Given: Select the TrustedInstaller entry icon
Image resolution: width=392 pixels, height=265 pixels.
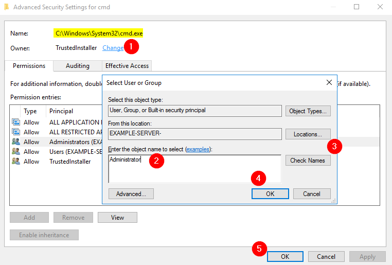Looking at the screenshot, I should point(16,162).
